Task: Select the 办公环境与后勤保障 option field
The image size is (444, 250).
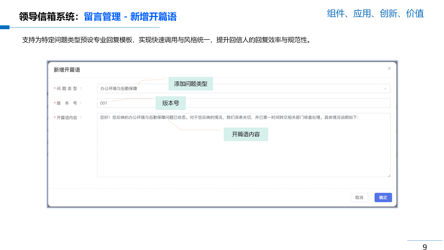Action: (121, 89)
